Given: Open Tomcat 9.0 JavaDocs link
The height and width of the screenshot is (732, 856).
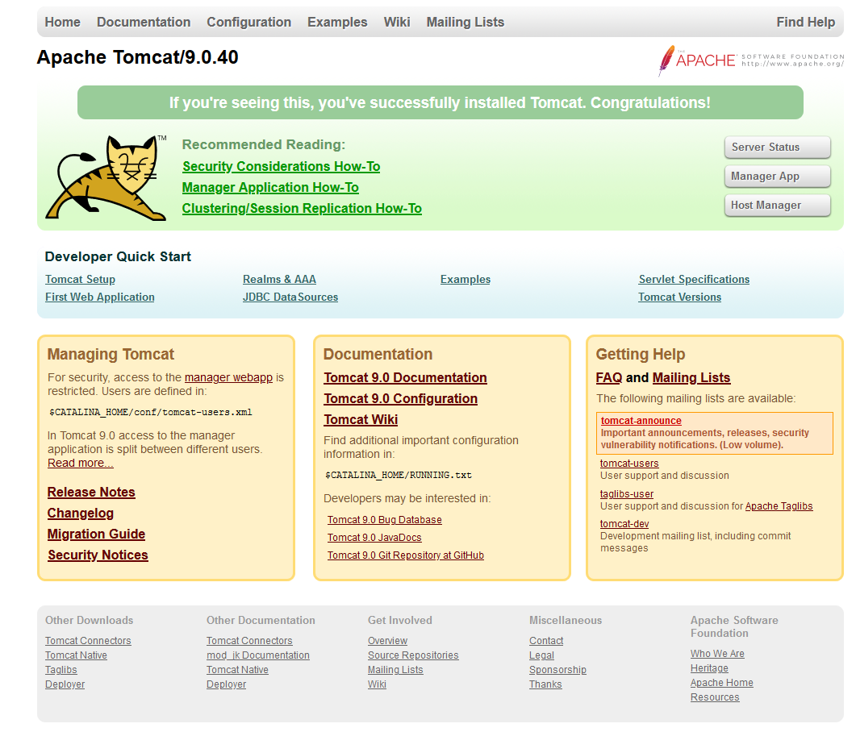Looking at the screenshot, I should (x=374, y=537).
